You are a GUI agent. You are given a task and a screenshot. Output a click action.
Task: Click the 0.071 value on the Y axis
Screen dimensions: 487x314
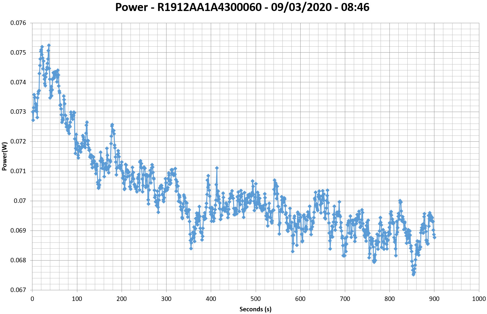click(18, 171)
